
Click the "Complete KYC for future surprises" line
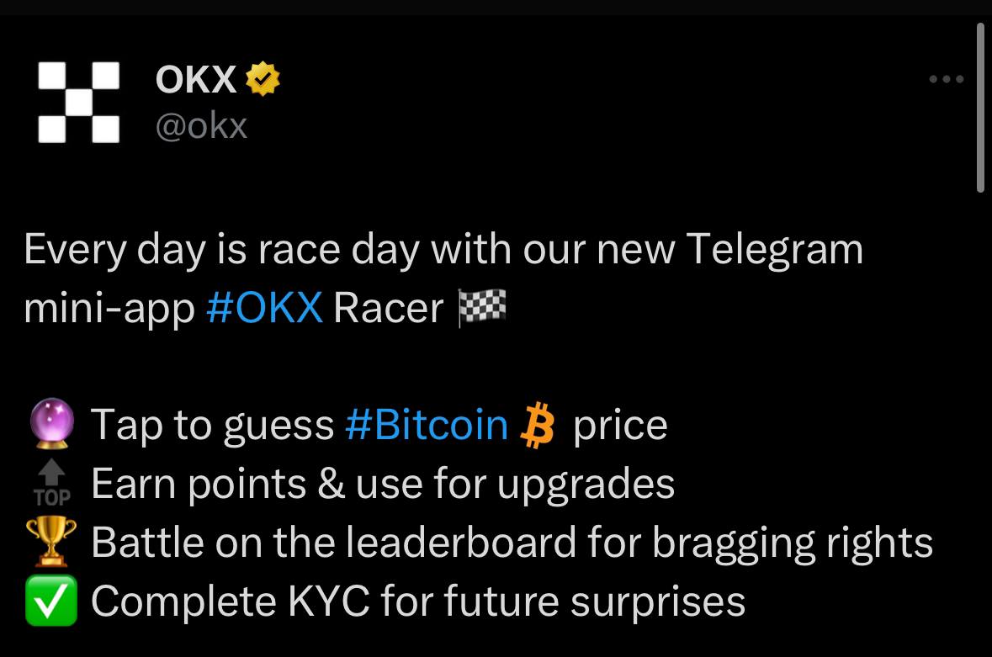(418, 601)
